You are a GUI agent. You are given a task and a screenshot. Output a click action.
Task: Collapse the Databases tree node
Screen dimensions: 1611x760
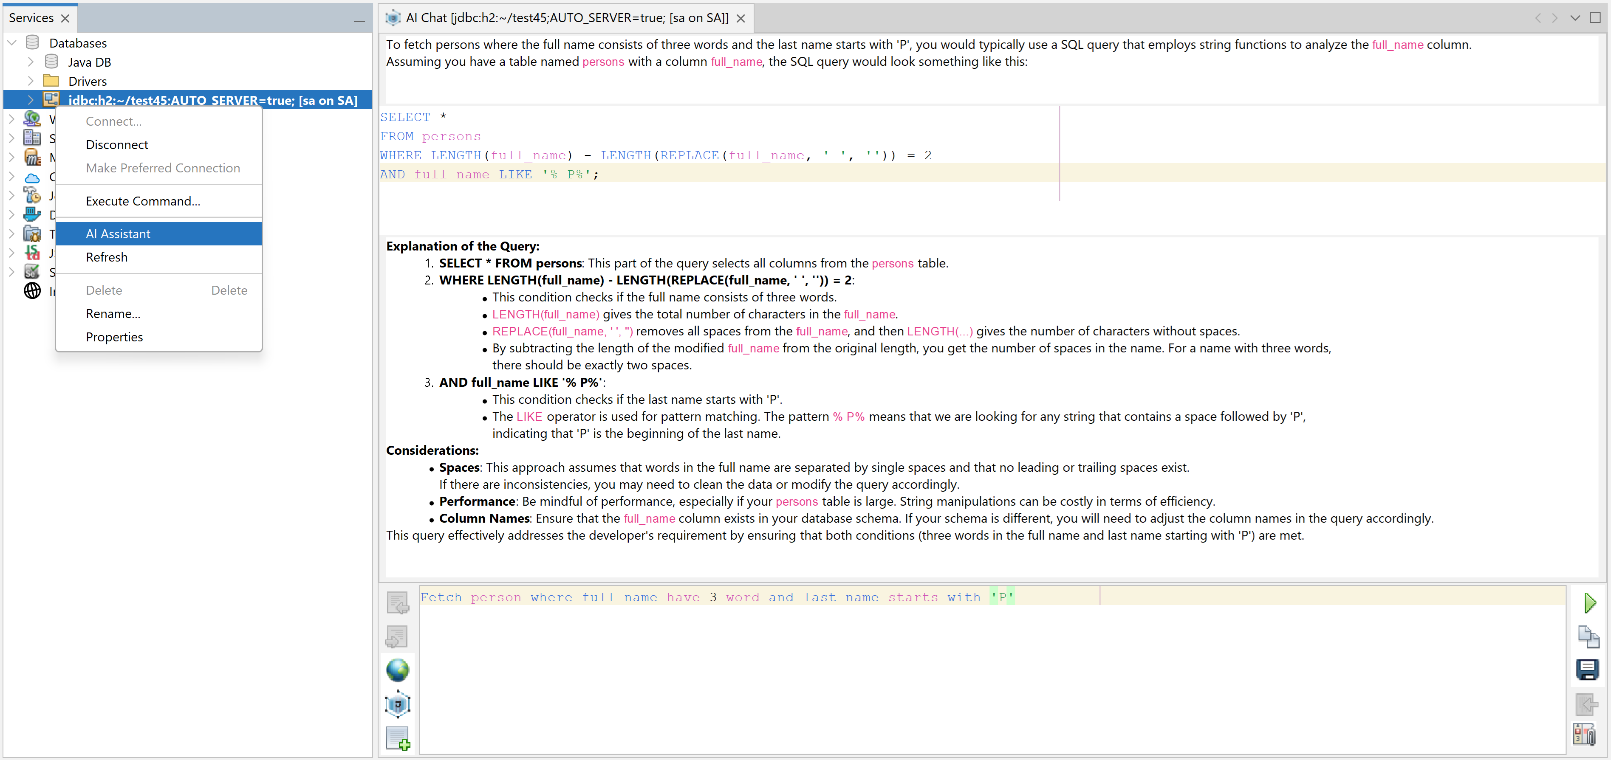(x=12, y=43)
